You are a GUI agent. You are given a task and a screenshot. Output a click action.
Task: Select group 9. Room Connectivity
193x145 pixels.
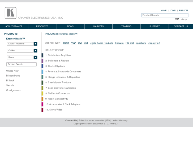click(57, 99)
